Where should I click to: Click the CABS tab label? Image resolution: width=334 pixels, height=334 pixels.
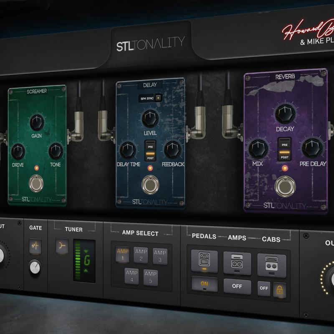271,239
